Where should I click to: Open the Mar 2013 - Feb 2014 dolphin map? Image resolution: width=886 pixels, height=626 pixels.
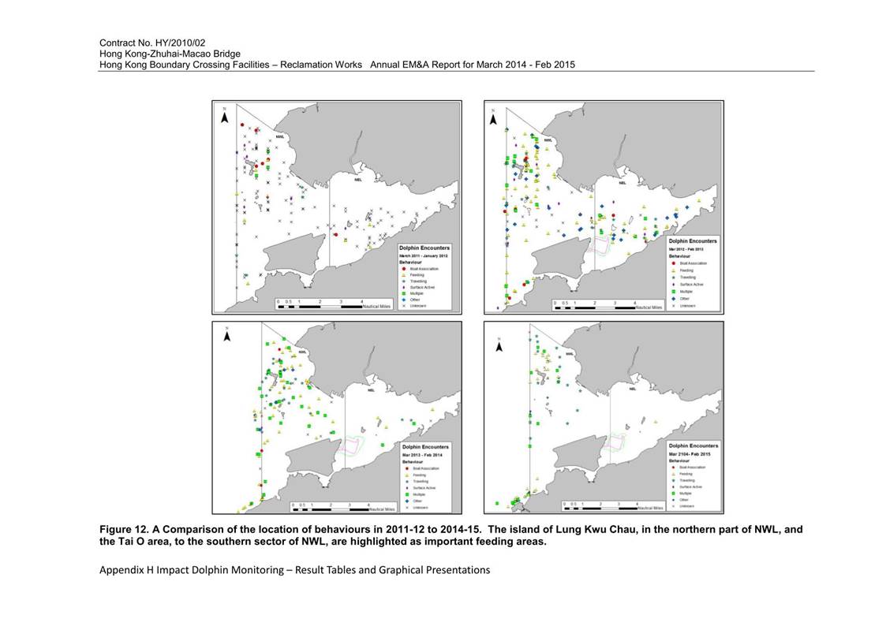[337, 418]
